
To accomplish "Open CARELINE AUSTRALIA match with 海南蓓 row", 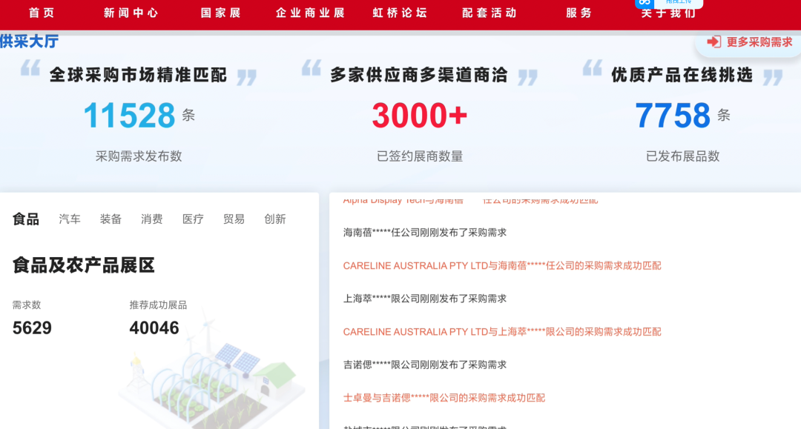I will (x=502, y=266).
